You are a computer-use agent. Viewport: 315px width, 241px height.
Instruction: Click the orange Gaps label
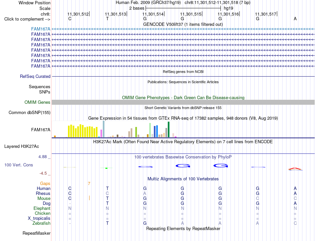45,183
